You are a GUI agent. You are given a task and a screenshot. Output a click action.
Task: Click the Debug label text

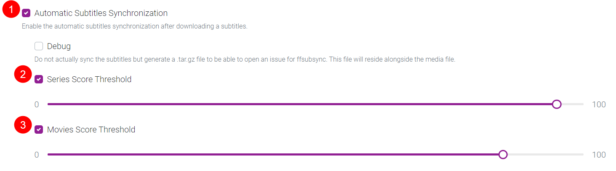[59, 46]
